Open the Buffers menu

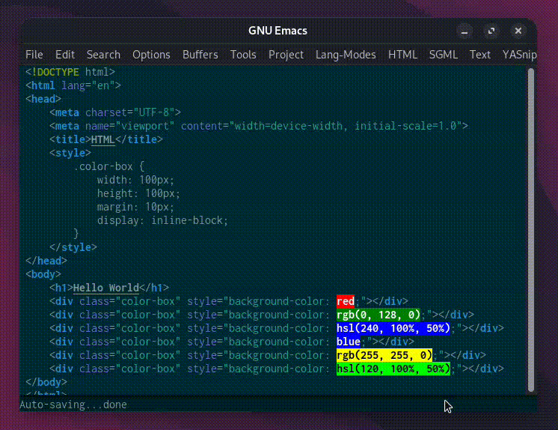200,55
